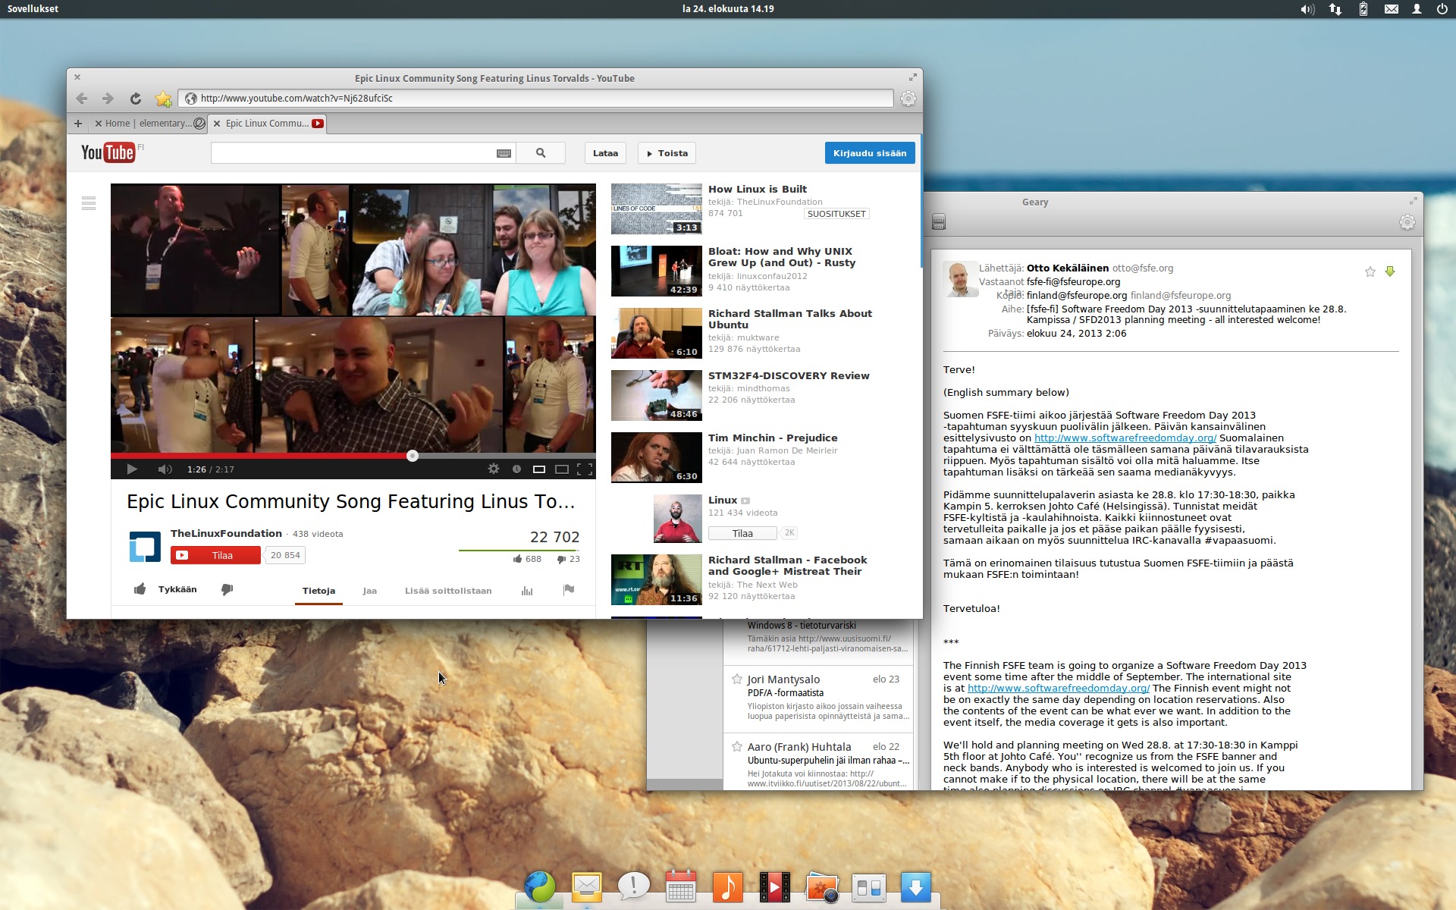Star the Otto Kekäläinen email

[1370, 271]
